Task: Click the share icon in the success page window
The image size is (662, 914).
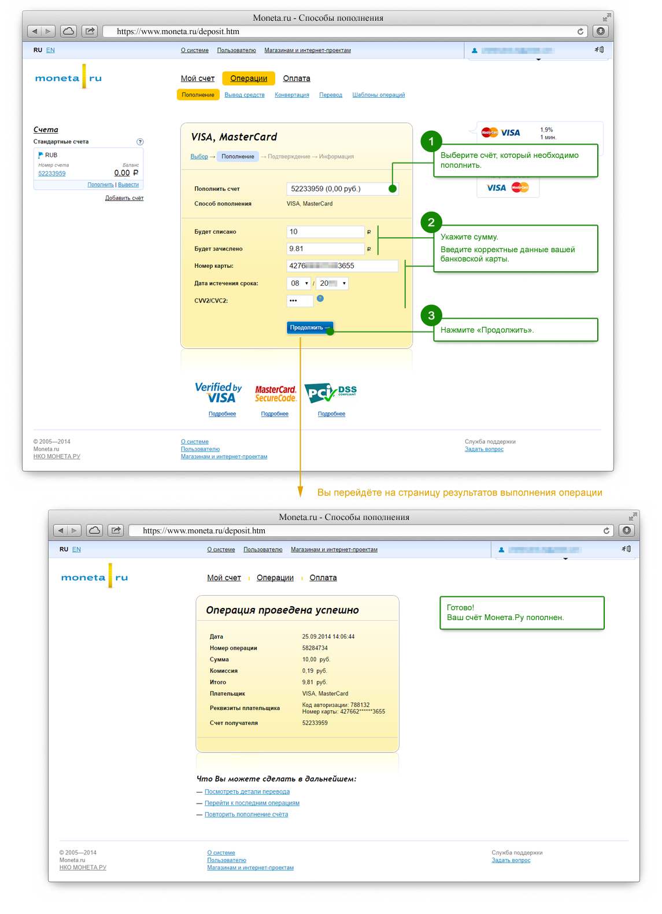Action: coord(116,530)
